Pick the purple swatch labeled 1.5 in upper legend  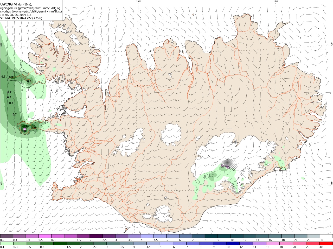pos(83,236)
